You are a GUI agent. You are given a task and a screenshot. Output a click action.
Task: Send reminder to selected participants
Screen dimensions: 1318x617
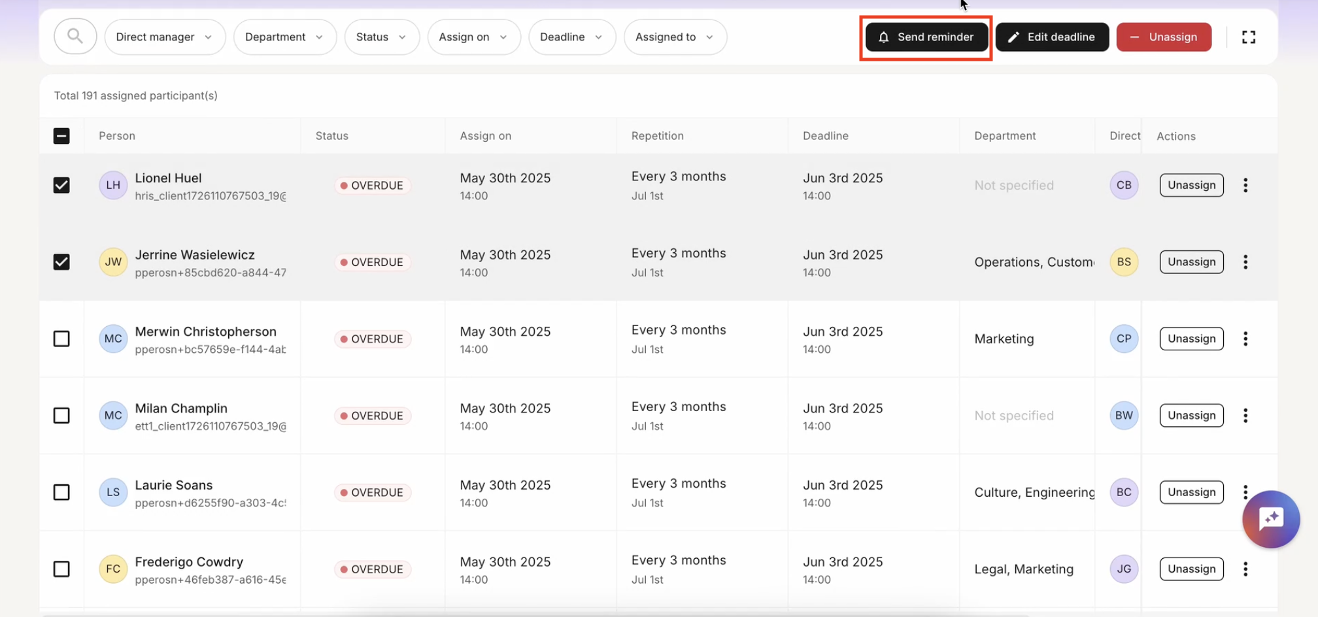point(926,37)
